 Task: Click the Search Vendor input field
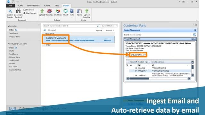[x=160, y=35]
